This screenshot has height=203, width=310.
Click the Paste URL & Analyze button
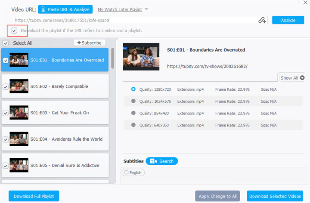tap(65, 9)
